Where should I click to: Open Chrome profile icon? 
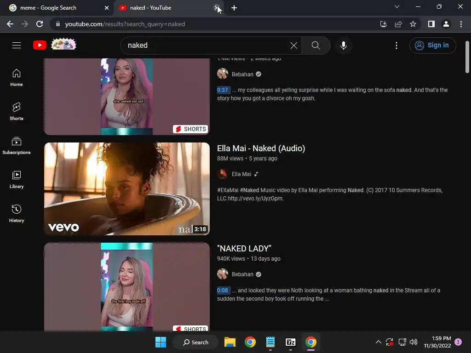[x=446, y=24]
